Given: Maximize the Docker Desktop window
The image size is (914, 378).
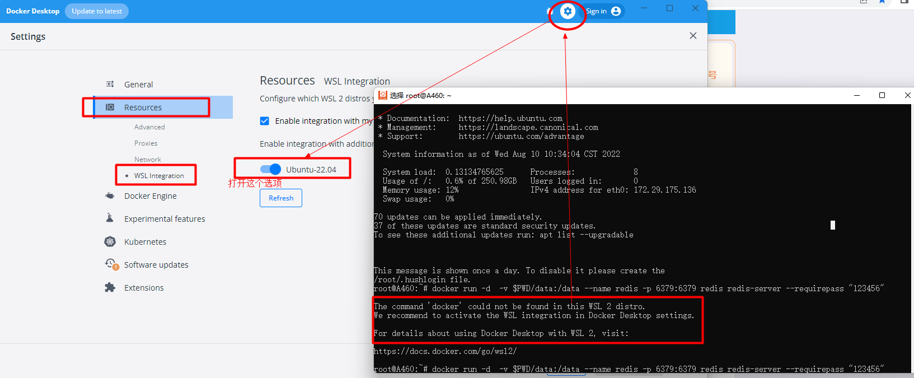Looking at the screenshot, I should tap(669, 8).
